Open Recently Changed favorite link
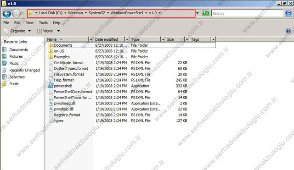Screen dimensions: 294x170 coord(24,70)
